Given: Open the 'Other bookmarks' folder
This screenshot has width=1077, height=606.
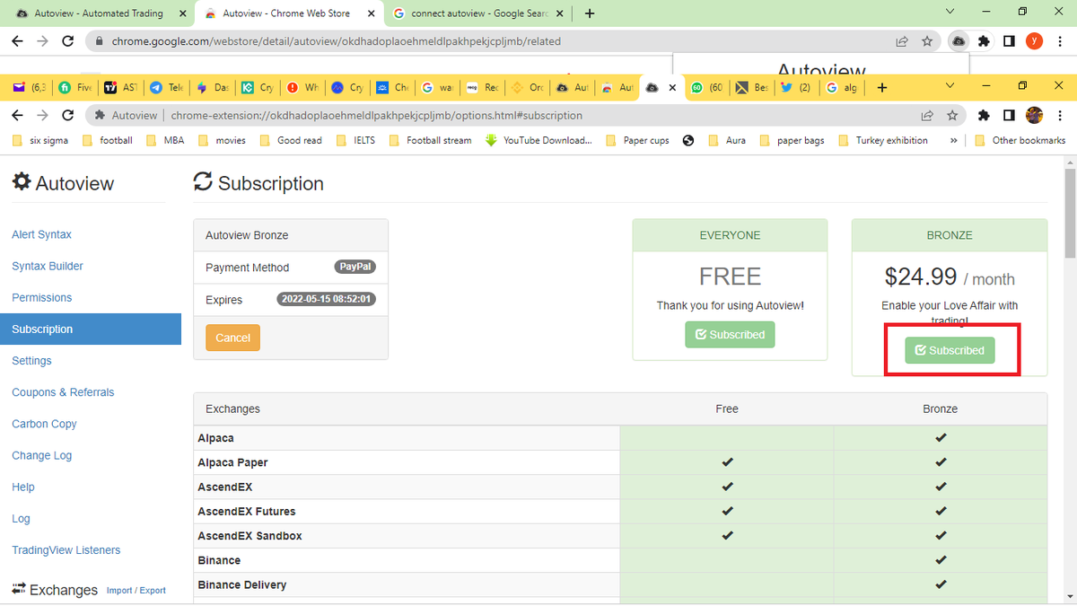Looking at the screenshot, I should 1020,140.
